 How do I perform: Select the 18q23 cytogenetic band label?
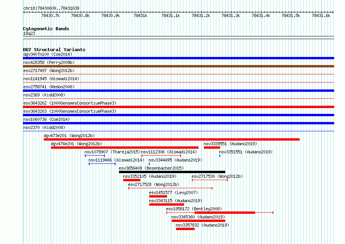29,33
